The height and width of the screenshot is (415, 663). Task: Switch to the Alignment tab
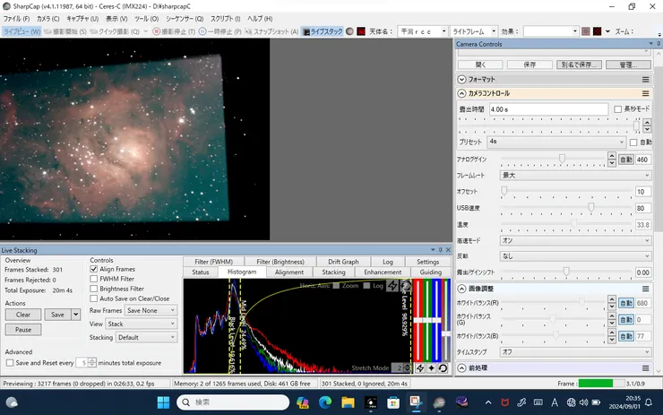click(288, 272)
